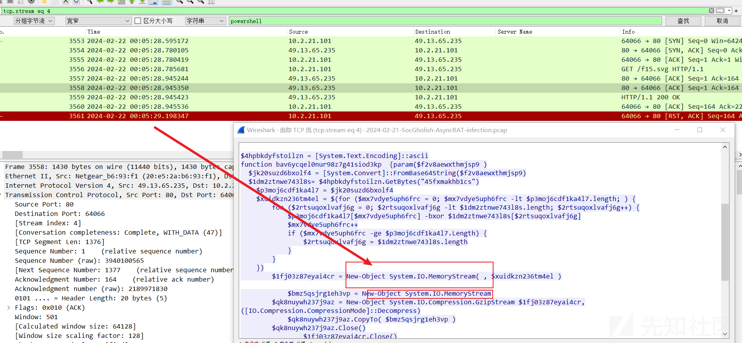Expand the Flags: 0x010 (ACK) node
This screenshot has width=742, height=343.
(9, 307)
